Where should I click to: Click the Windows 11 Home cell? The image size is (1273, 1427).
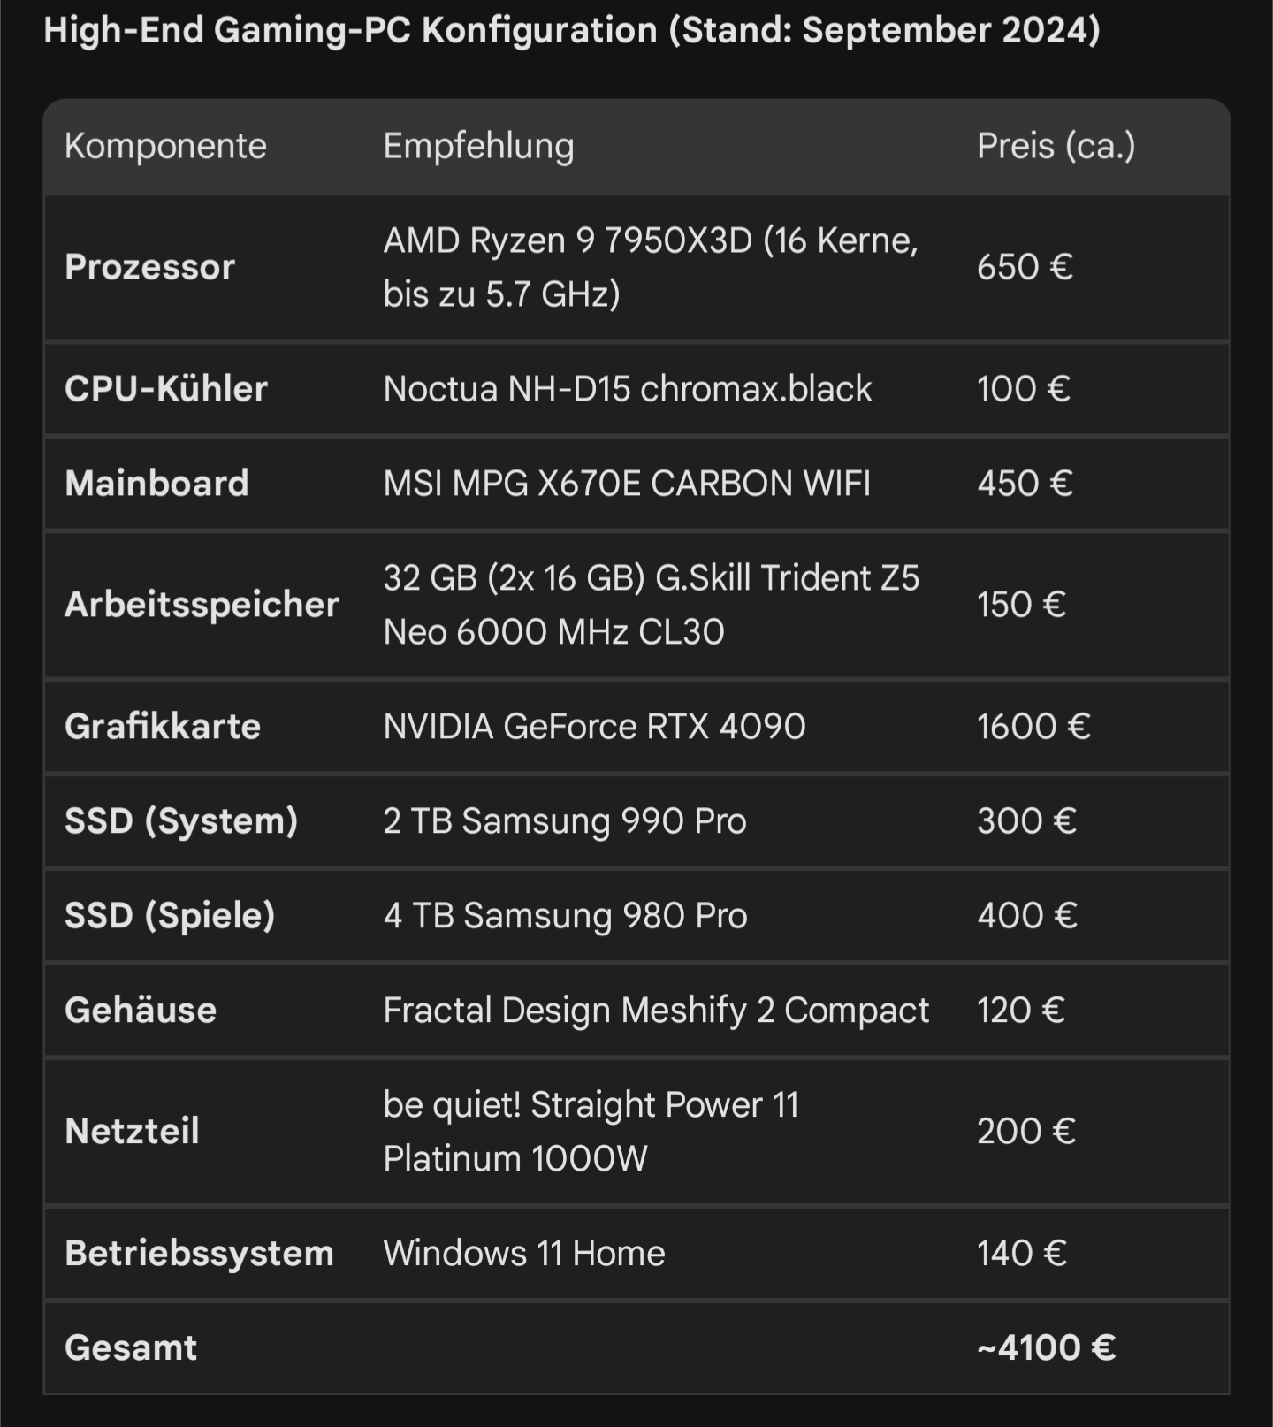[x=523, y=1254]
